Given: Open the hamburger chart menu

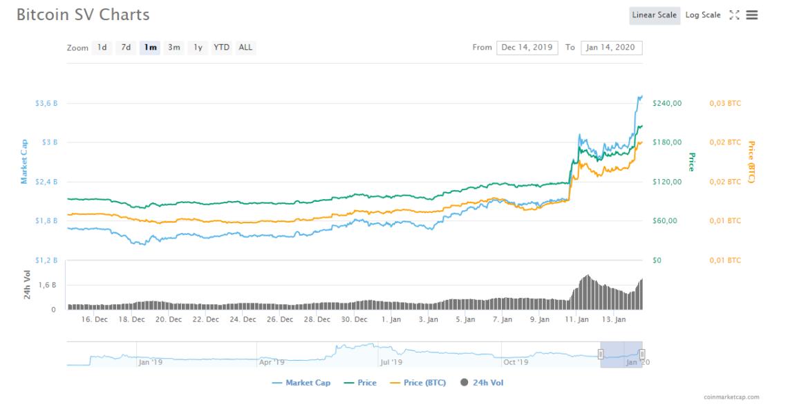Looking at the screenshot, I should pyautogui.click(x=752, y=15).
